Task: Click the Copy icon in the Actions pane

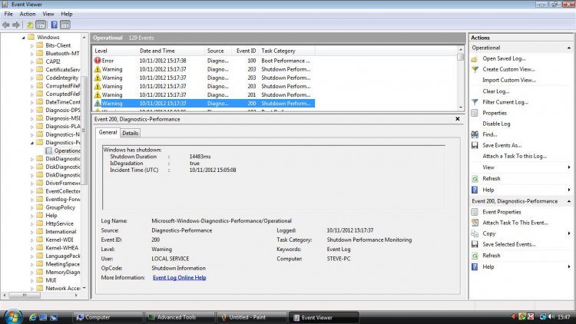Action: click(x=475, y=233)
